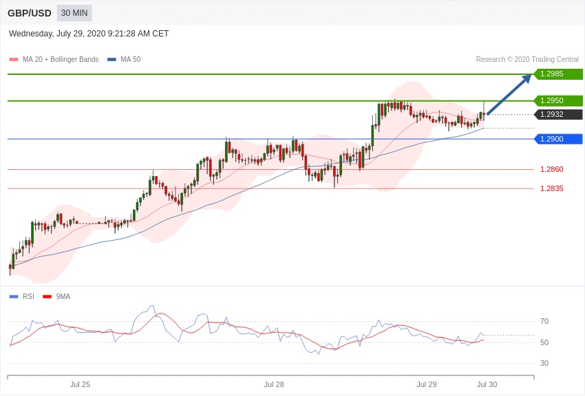
Task: Select the 1.2950 resistance price tag
Action: coord(558,100)
